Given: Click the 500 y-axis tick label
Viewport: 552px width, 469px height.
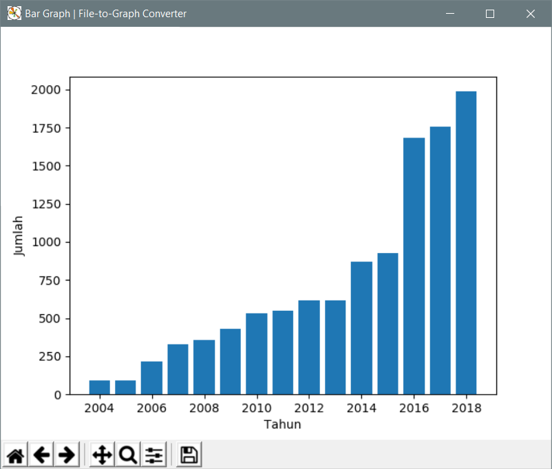Looking at the screenshot, I should [x=50, y=319].
